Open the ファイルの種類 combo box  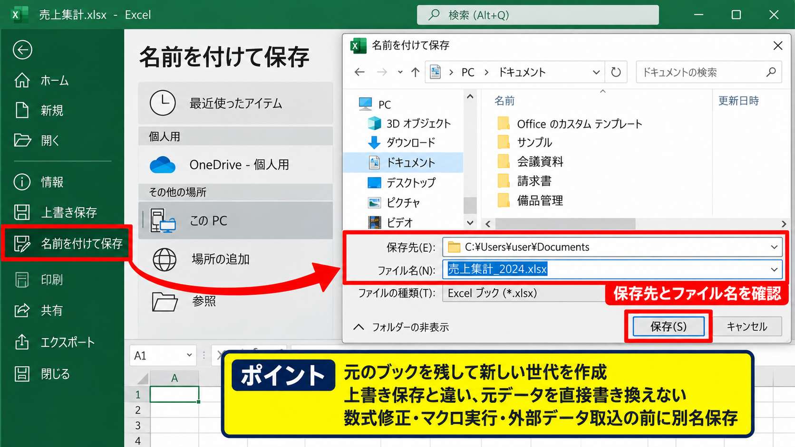click(x=523, y=293)
